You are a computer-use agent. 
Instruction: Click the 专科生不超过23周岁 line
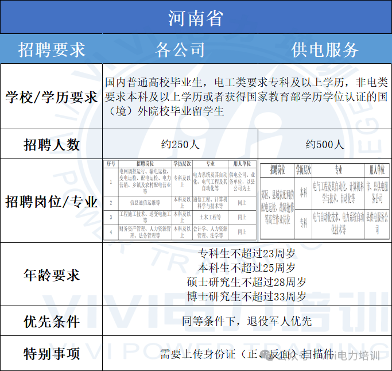[x=246, y=253]
